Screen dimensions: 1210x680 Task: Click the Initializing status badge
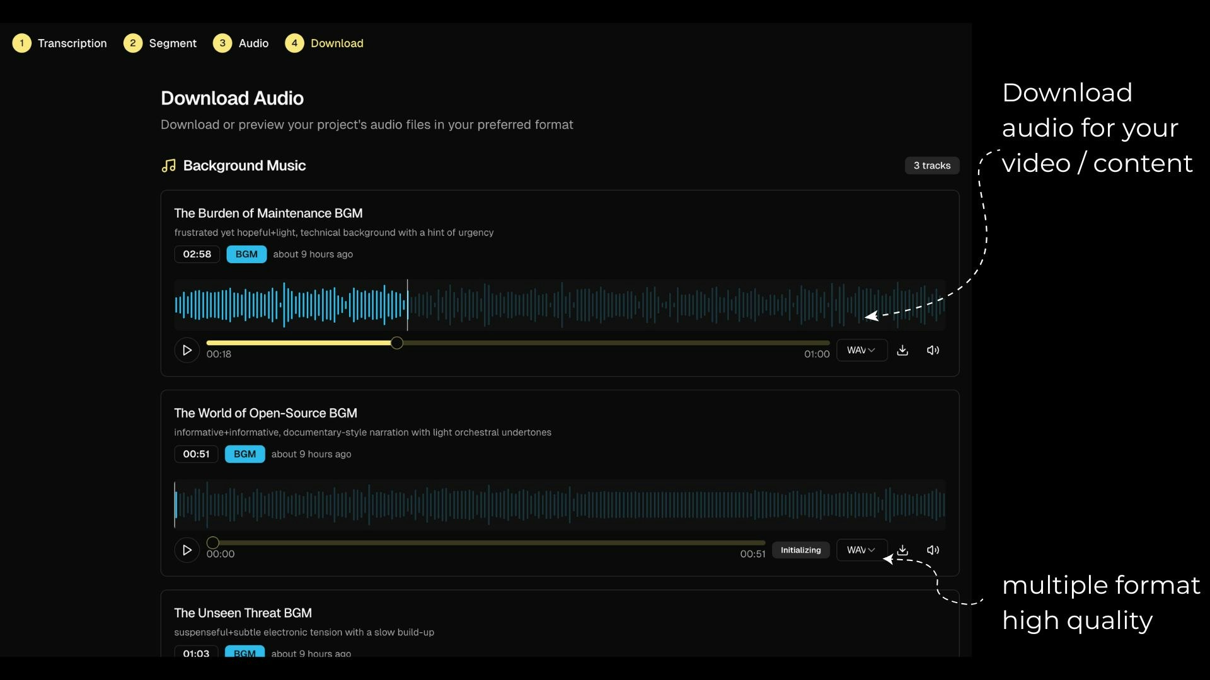point(800,550)
